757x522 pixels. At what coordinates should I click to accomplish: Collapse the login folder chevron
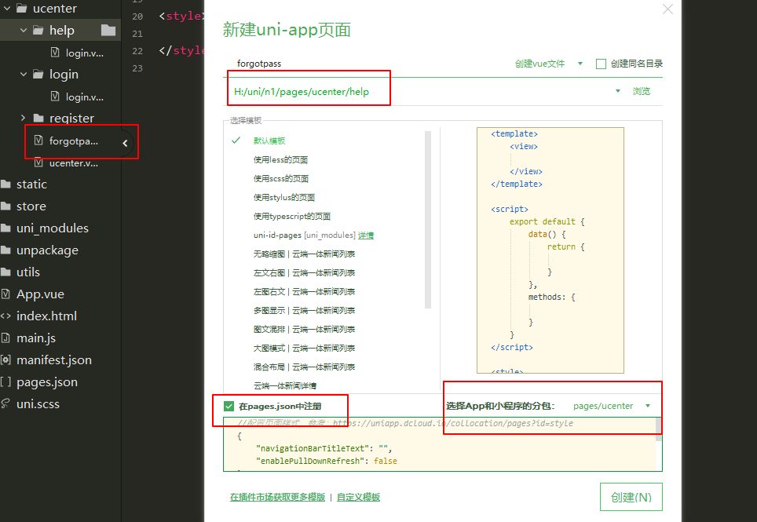[x=24, y=74]
